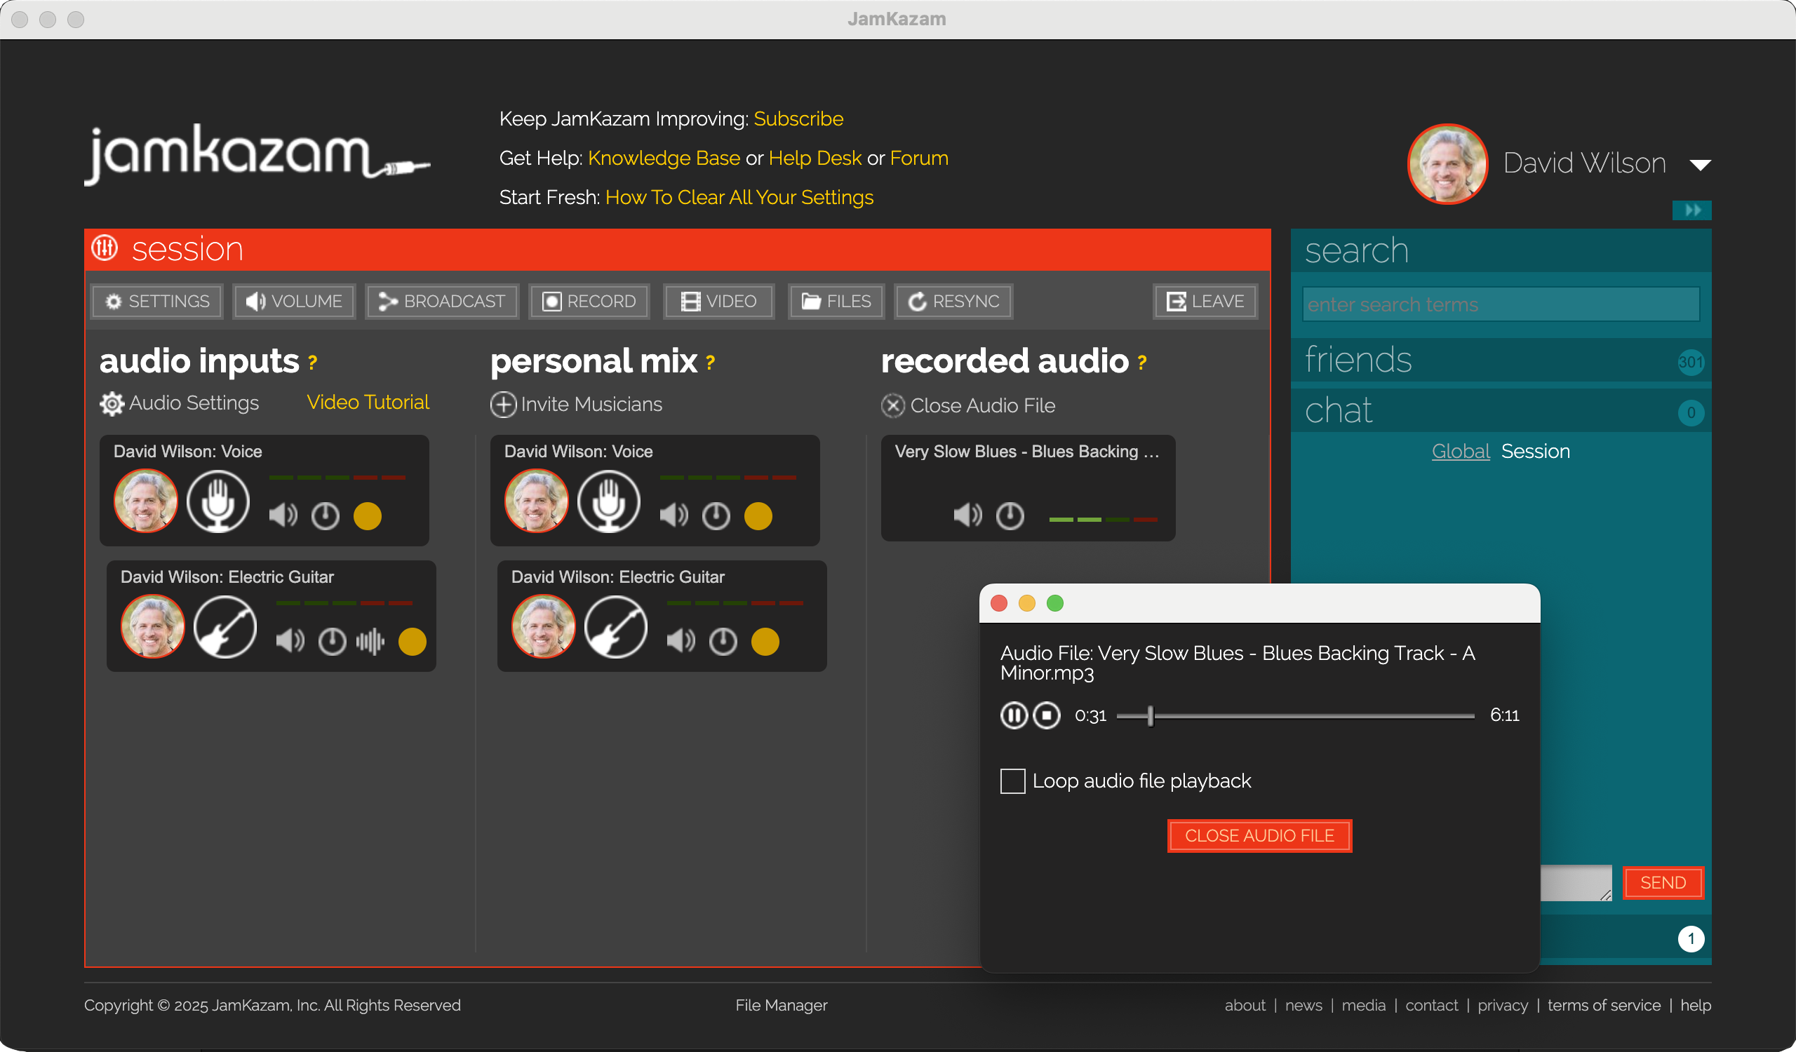Mute Electric Guitar in audio inputs
Screen dimensions: 1796x1052
click(289, 641)
